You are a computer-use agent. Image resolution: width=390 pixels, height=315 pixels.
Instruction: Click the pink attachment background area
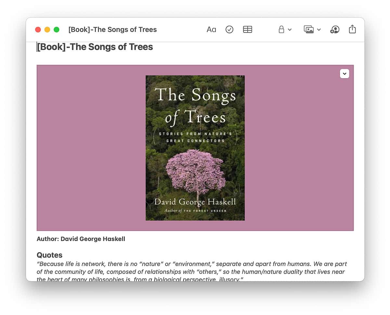click(x=91, y=148)
